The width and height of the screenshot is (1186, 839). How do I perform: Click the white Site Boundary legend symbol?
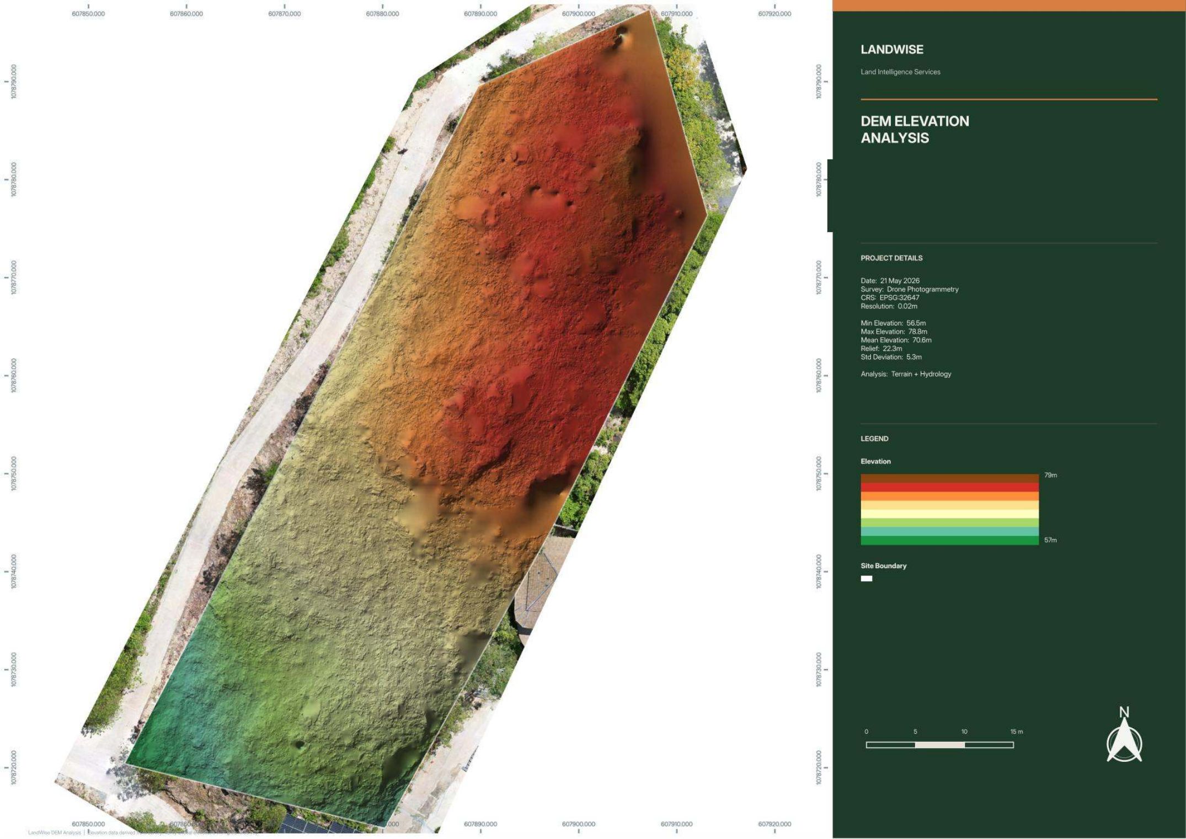point(866,579)
